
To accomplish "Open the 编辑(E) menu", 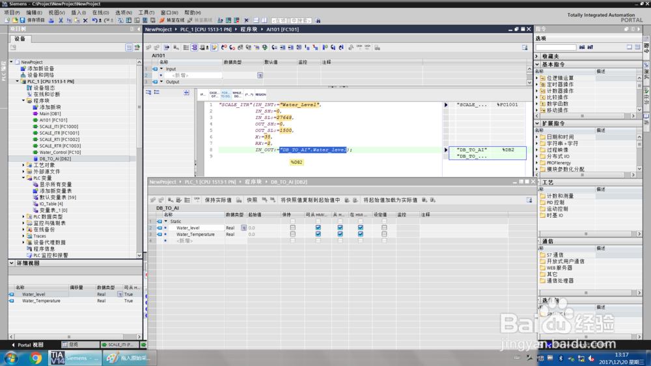I will tap(34, 12).
